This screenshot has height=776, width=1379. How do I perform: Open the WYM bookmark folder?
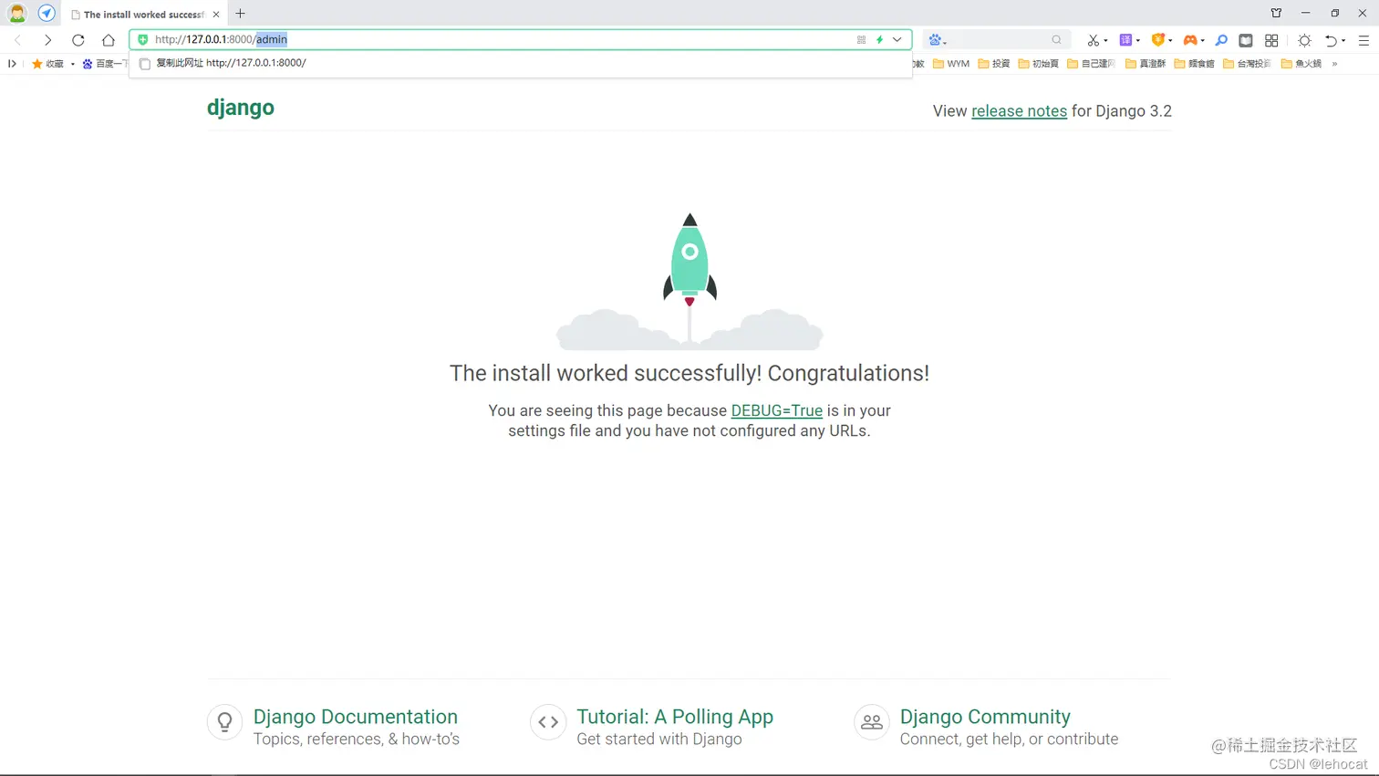[951, 64]
